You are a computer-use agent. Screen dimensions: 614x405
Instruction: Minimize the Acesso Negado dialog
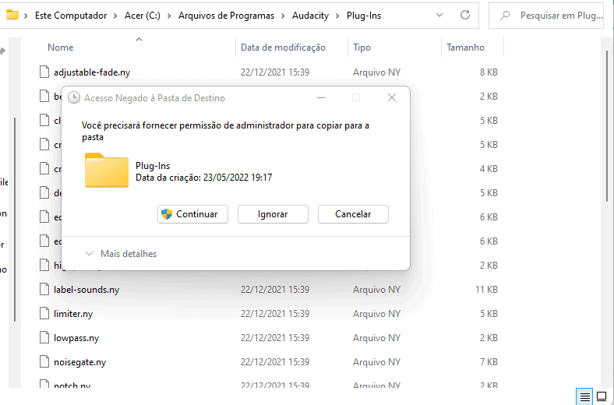(321, 97)
